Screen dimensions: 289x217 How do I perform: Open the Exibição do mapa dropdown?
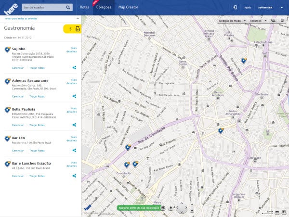click(233, 21)
